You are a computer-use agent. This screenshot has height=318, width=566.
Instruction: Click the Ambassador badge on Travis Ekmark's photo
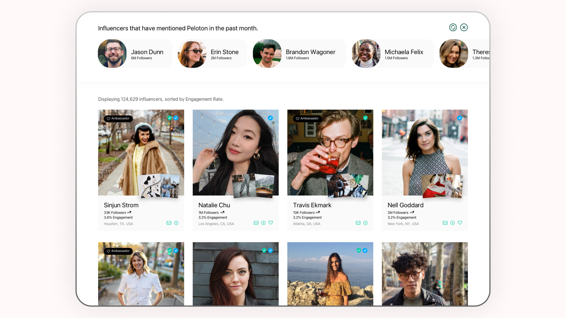click(x=307, y=119)
